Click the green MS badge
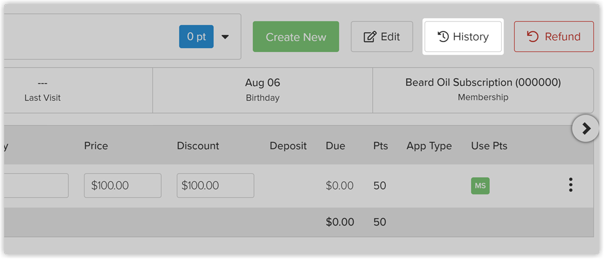The image size is (604, 259). coord(480,186)
